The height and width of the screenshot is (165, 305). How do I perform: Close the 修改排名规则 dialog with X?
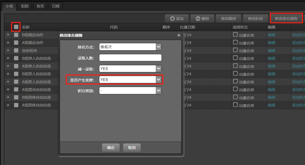(179, 35)
